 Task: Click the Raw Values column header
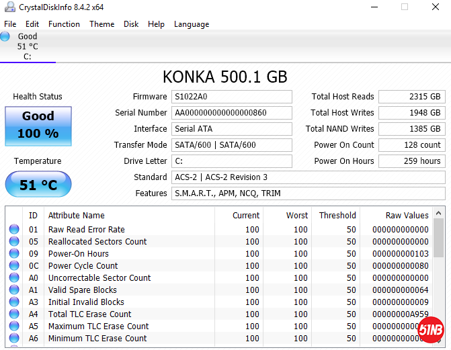pyautogui.click(x=407, y=216)
